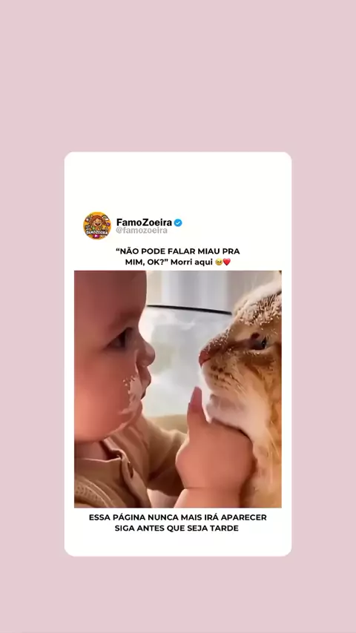This screenshot has width=356, height=633.
Task: Tap the cat's pink nose in video
Action: 204,357
